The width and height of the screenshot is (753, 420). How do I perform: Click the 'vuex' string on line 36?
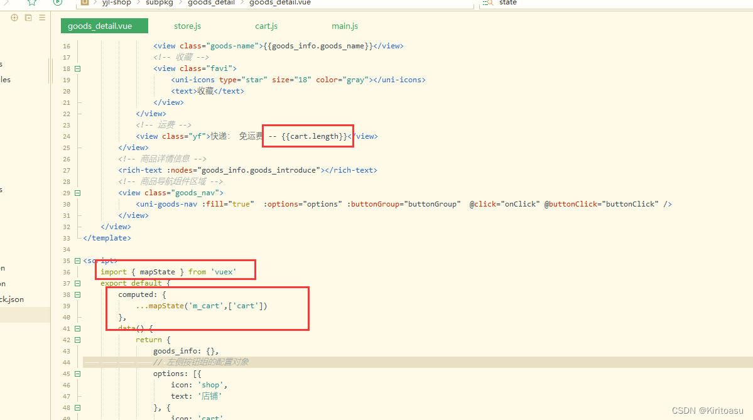click(224, 272)
